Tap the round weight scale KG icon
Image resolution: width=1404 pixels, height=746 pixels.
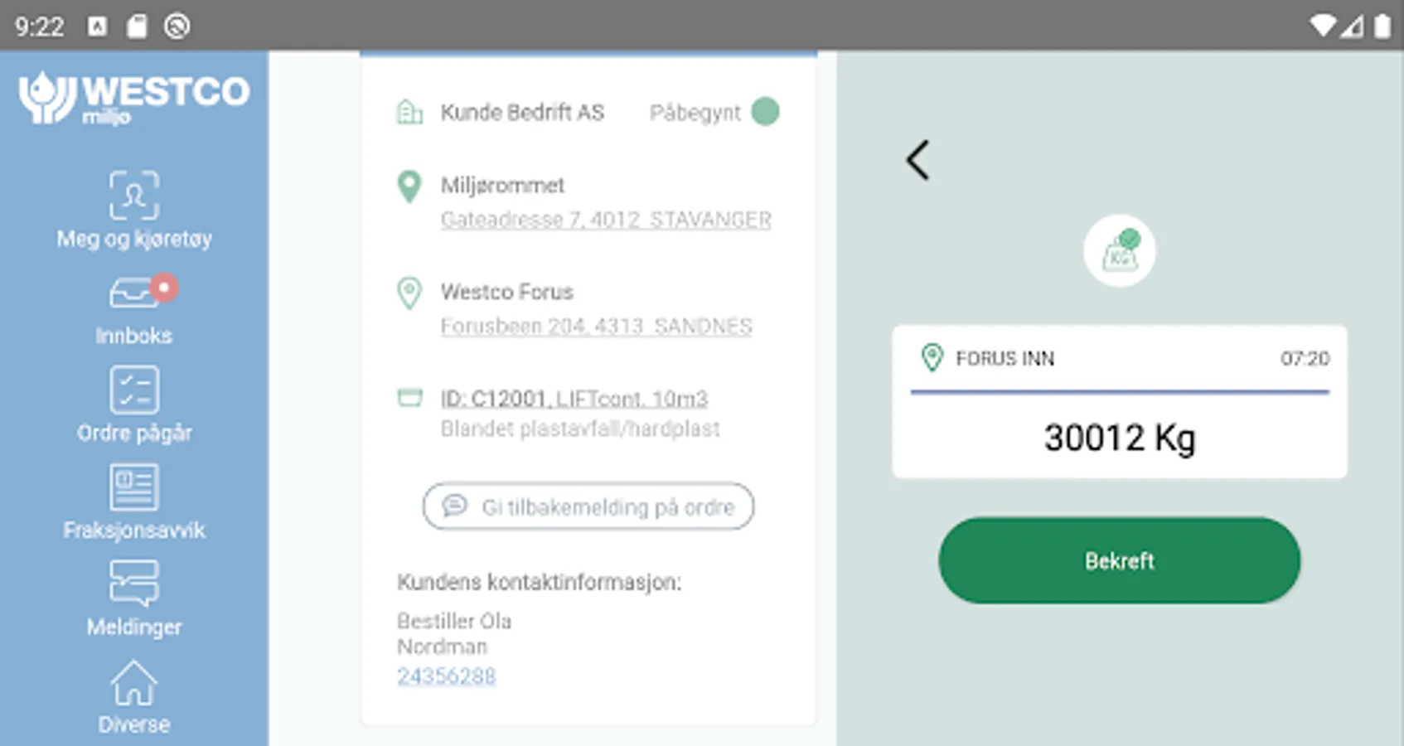pos(1119,251)
